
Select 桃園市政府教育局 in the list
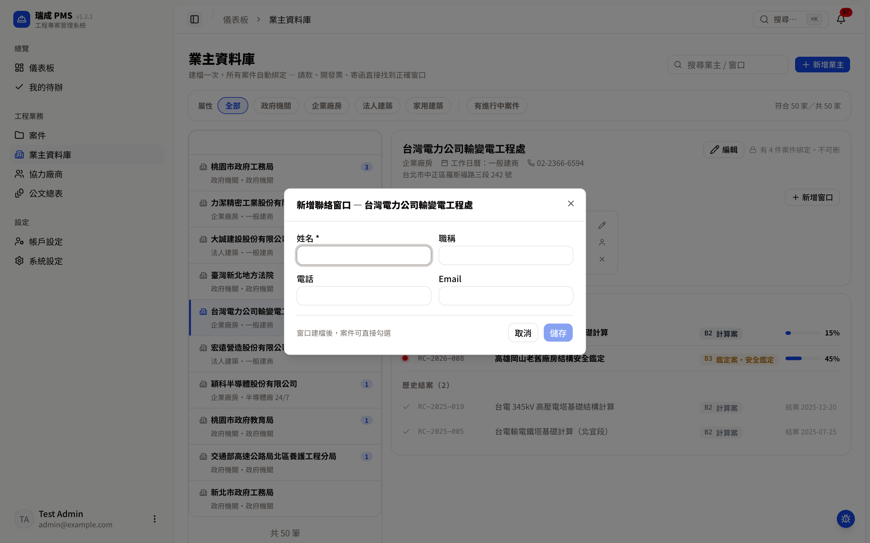(285, 426)
